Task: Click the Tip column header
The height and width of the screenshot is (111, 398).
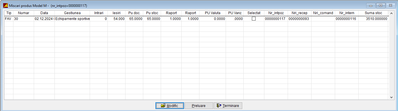Action: coord(9,13)
